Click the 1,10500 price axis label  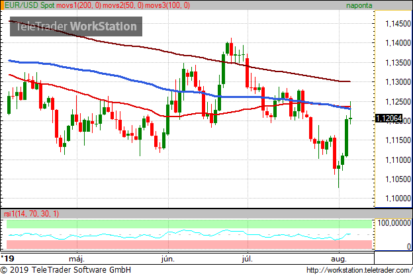(x=398, y=179)
